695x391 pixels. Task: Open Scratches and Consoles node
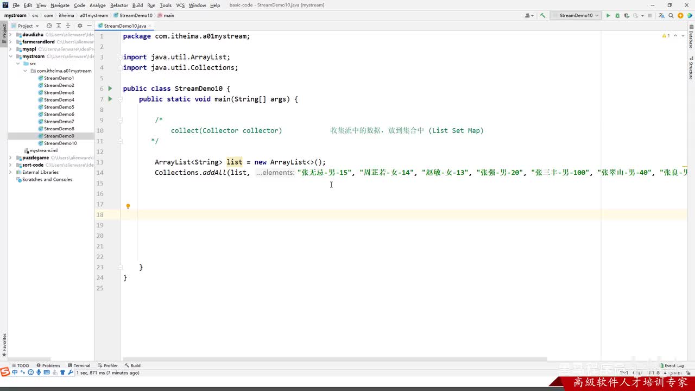coord(43,180)
